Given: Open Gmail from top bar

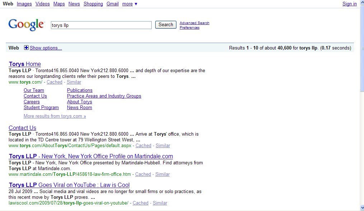Looking at the screenshot, I should 113,4.
